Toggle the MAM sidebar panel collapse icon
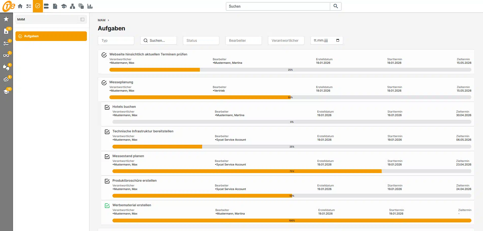Screen dimensions: 483x231 click(82, 19)
